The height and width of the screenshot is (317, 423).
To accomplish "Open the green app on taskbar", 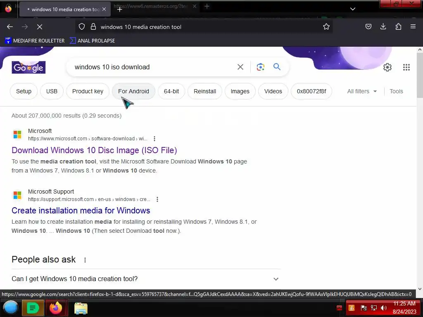I will [33, 308].
